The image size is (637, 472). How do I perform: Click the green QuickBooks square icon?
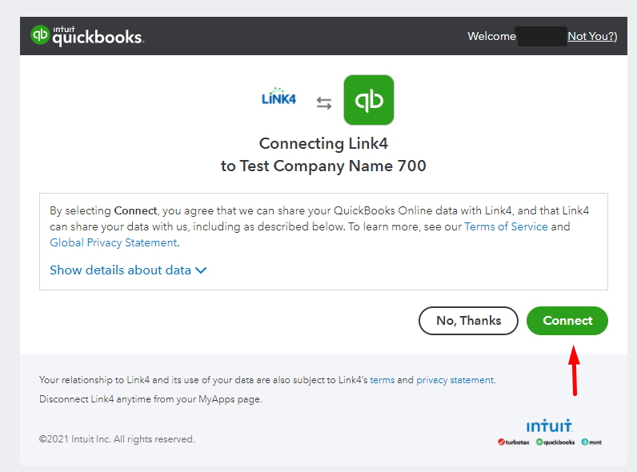click(x=369, y=100)
